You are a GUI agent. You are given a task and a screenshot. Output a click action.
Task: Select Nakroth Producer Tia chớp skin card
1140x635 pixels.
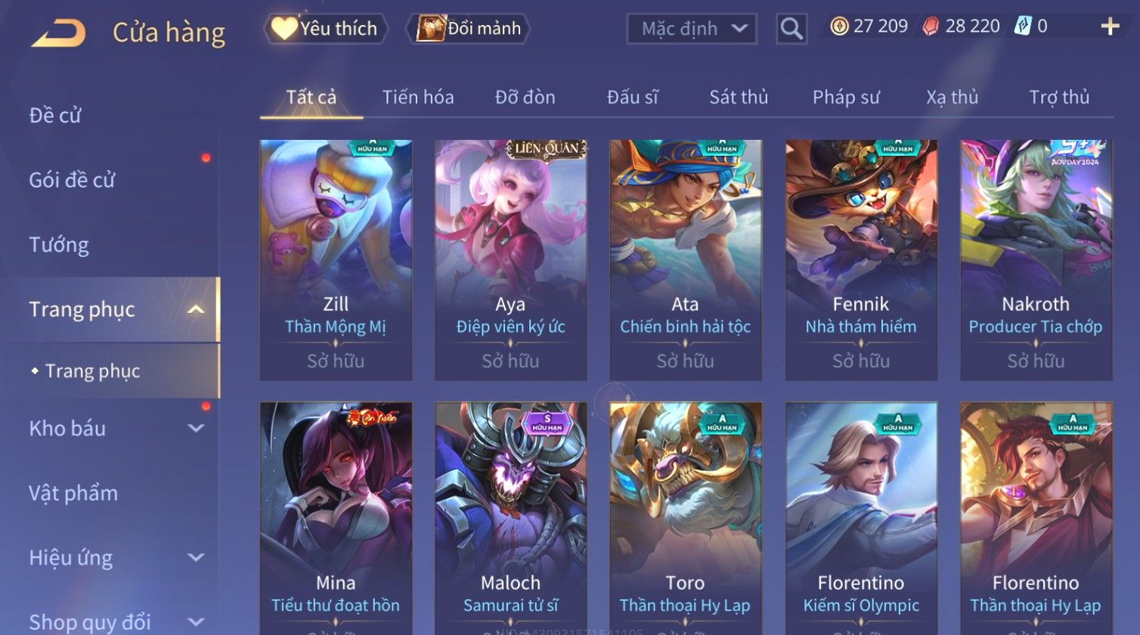(1036, 260)
